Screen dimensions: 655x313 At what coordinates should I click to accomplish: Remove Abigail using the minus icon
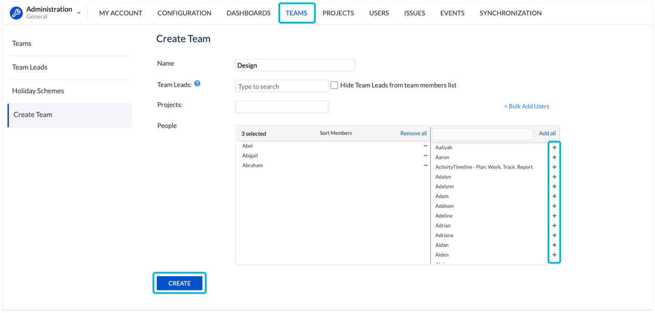[425, 156]
